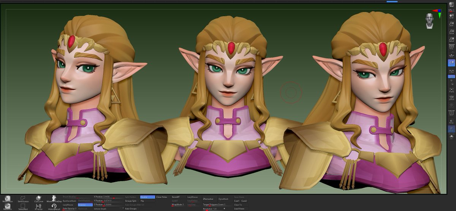Viewport: 456px width, 211px height.
Task: Click the Frame mesh icon
Action: pyautogui.click(x=451, y=90)
